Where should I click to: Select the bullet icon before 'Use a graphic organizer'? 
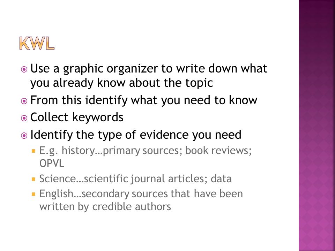point(24,69)
